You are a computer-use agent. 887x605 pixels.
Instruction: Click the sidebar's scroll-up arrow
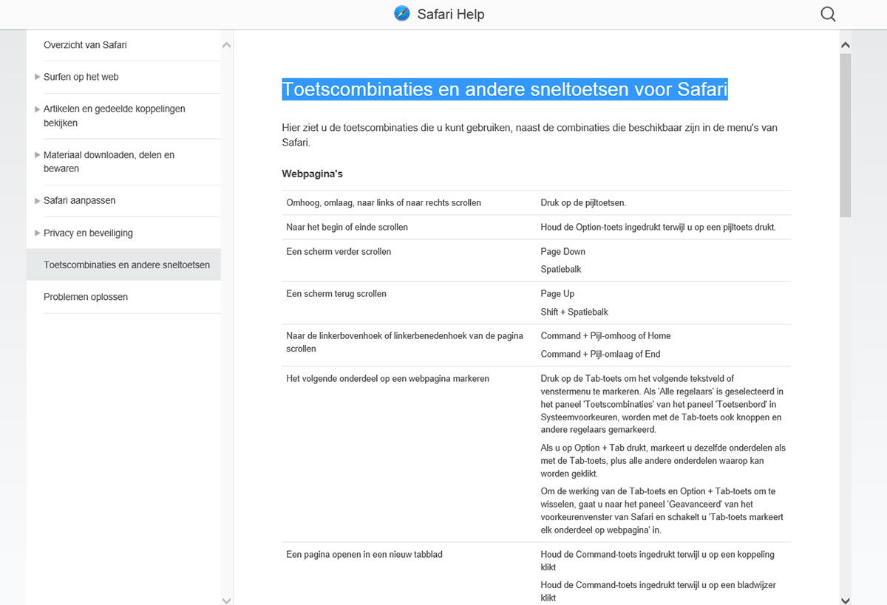click(x=227, y=46)
